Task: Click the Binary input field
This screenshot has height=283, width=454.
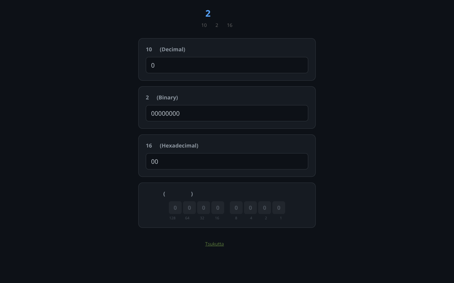Action: [x=227, y=113]
